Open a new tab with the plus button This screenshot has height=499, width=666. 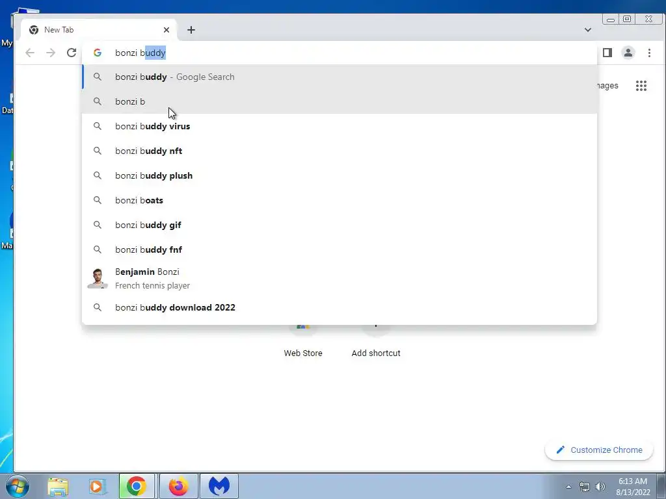point(191,30)
